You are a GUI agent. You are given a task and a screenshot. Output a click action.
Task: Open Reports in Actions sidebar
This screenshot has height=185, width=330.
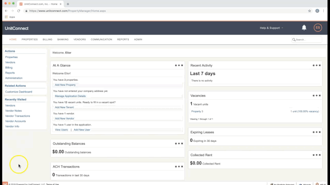click(10, 73)
